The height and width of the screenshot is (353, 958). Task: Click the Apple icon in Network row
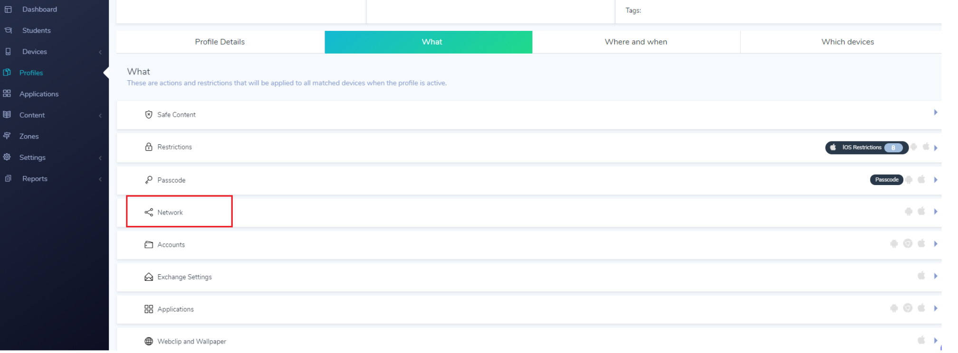coord(921,211)
